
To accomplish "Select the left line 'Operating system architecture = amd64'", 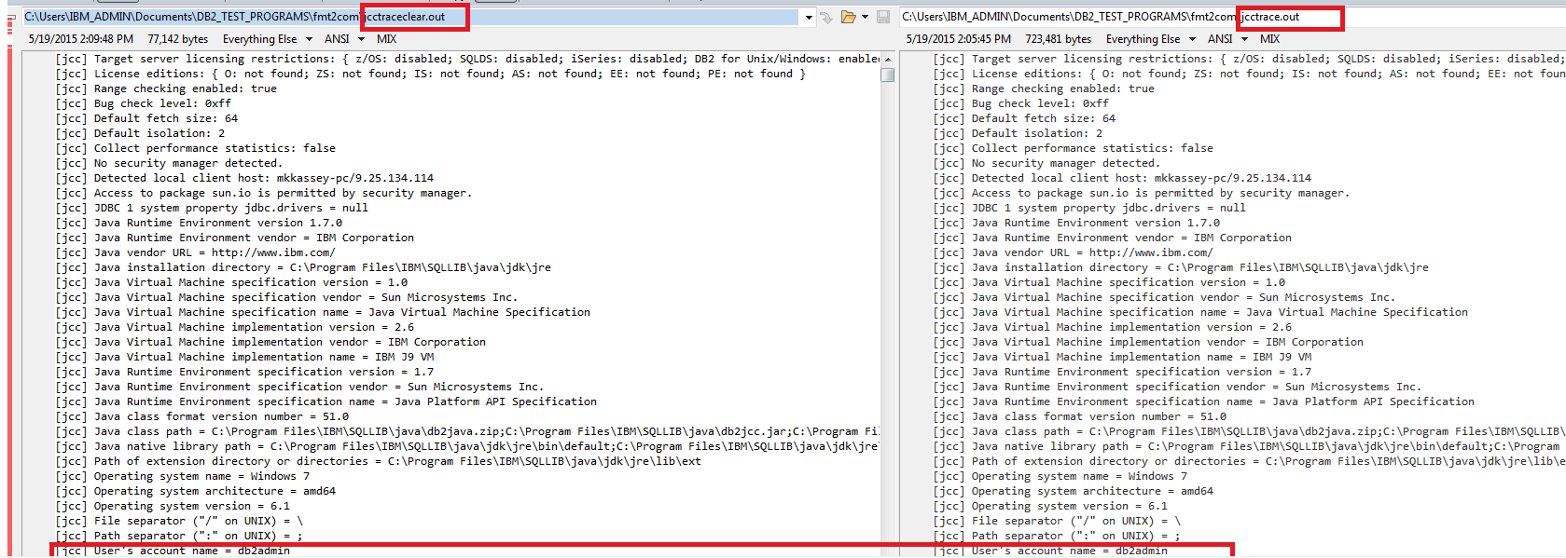I will click(195, 491).
